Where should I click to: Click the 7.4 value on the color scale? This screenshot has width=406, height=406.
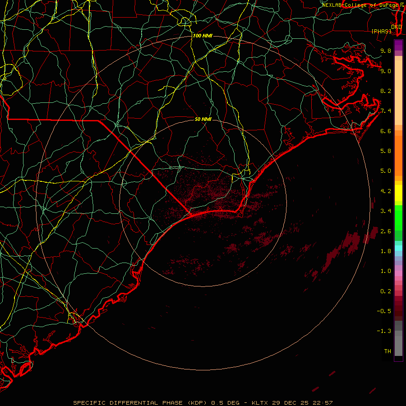[x=386, y=111]
